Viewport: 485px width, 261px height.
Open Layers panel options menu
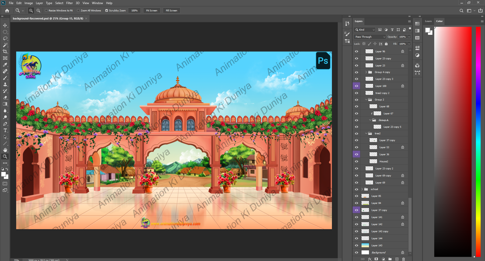point(409,21)
